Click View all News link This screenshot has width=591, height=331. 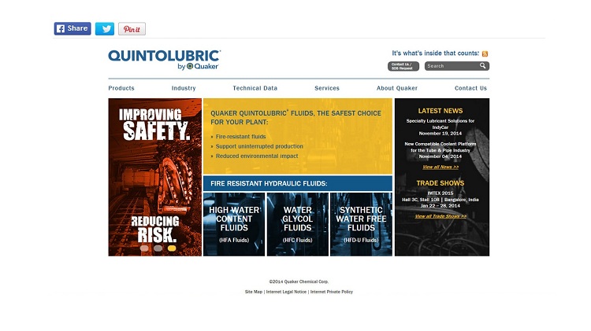point(440,167)
